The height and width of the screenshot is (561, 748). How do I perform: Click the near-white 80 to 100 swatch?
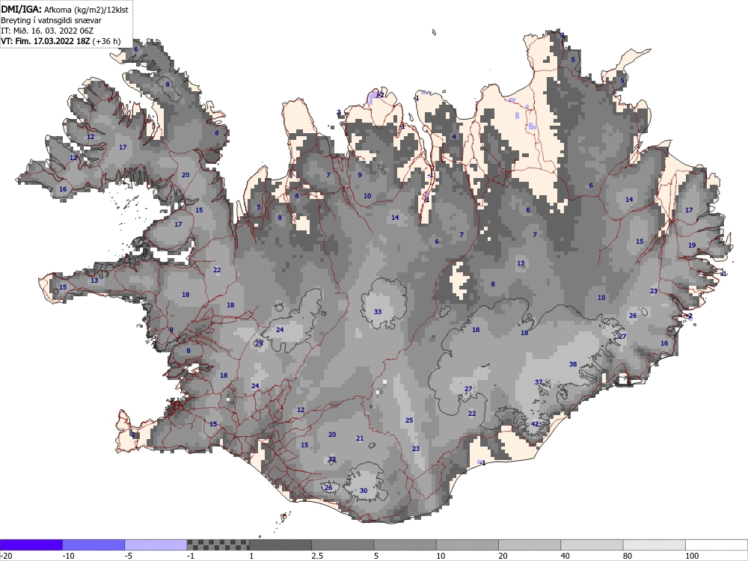(x=654, y=545)
